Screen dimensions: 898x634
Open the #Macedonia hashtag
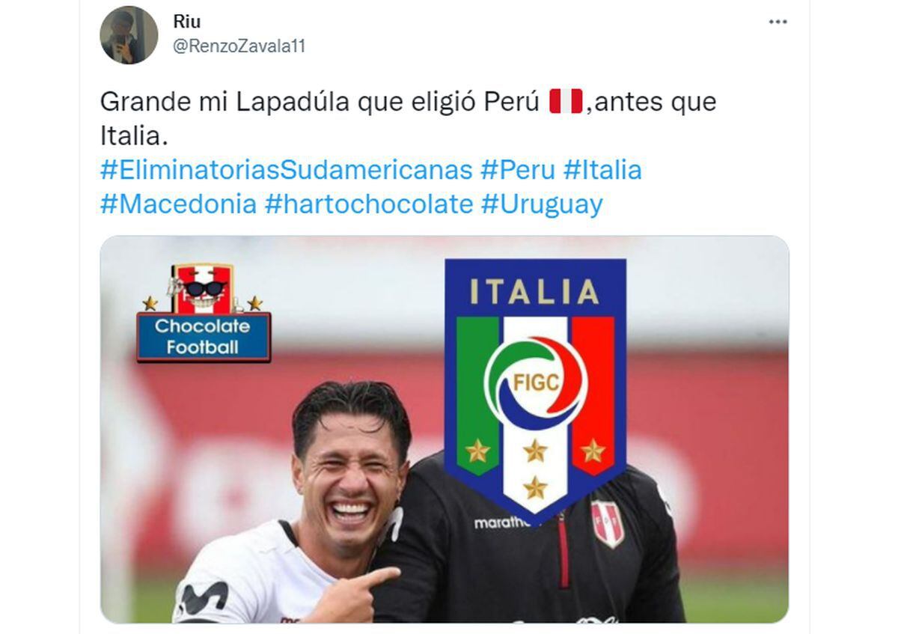click(179, 204)
